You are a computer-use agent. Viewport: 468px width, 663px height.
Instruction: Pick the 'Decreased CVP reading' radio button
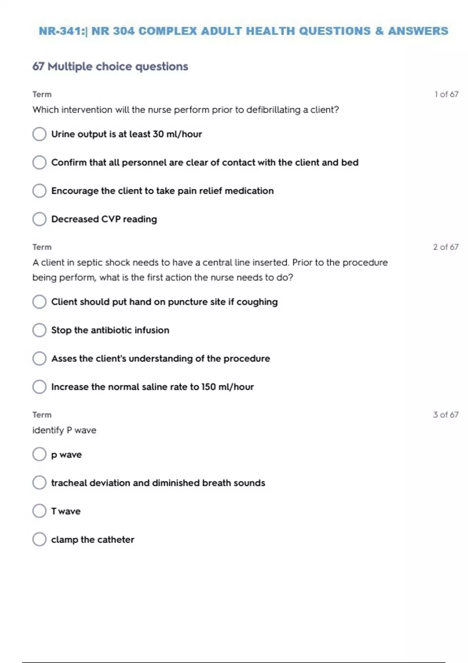tap(39, 219)
